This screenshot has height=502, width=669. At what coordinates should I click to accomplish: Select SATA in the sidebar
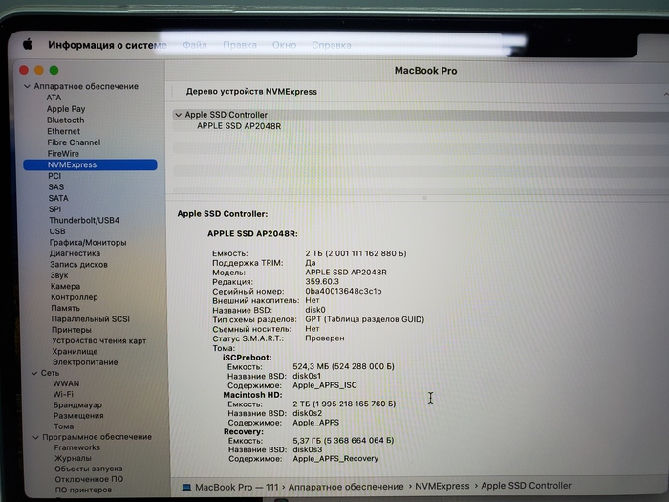click(x=58, y=198)
